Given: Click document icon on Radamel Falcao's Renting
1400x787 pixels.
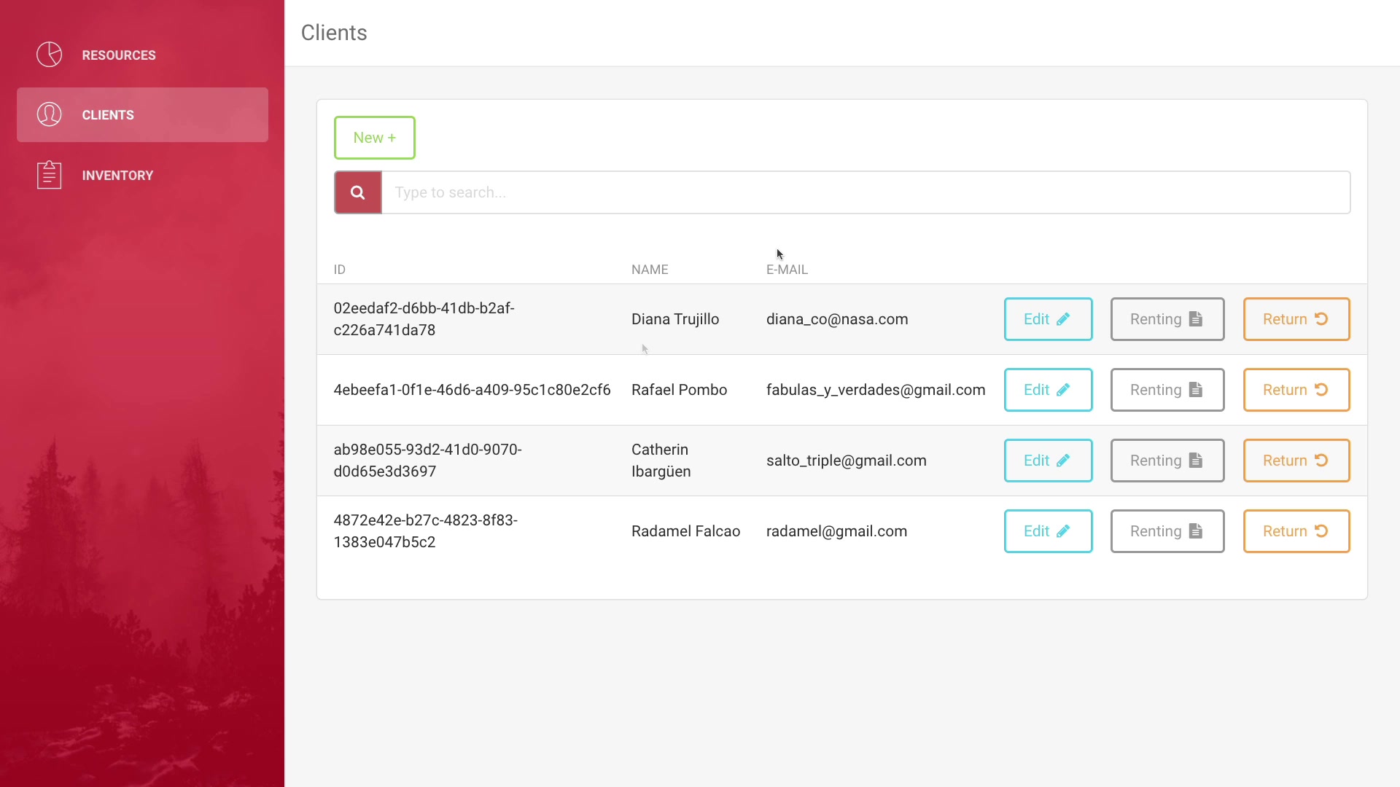Looking at the screenshot, I should 1195,531.
